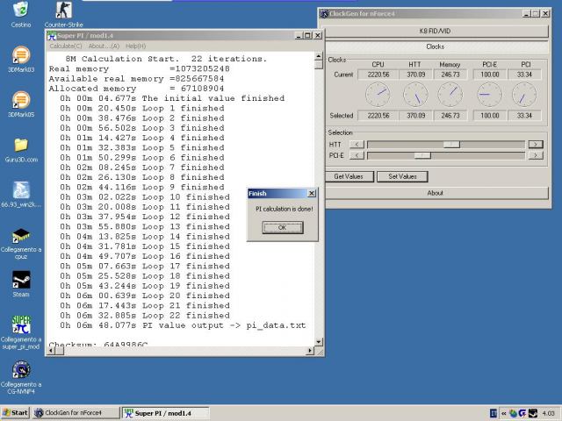Viewport: 562px width, 421px height.
Task: Open the Calculate(C) menu in Super PI
Action: [66, 46]
